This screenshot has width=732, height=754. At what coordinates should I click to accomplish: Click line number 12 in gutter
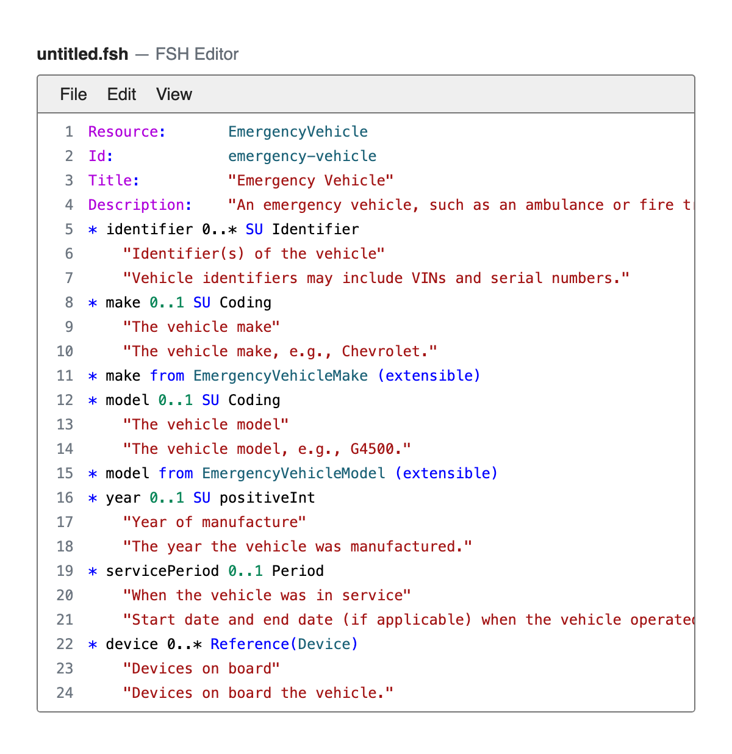click(65, 400)
